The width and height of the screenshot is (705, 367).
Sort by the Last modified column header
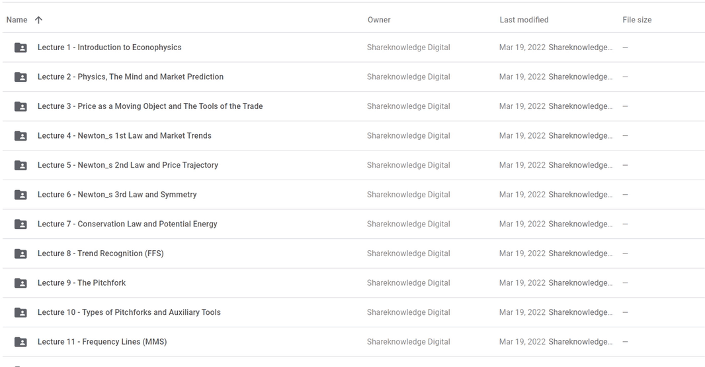[x=524, y=20]
